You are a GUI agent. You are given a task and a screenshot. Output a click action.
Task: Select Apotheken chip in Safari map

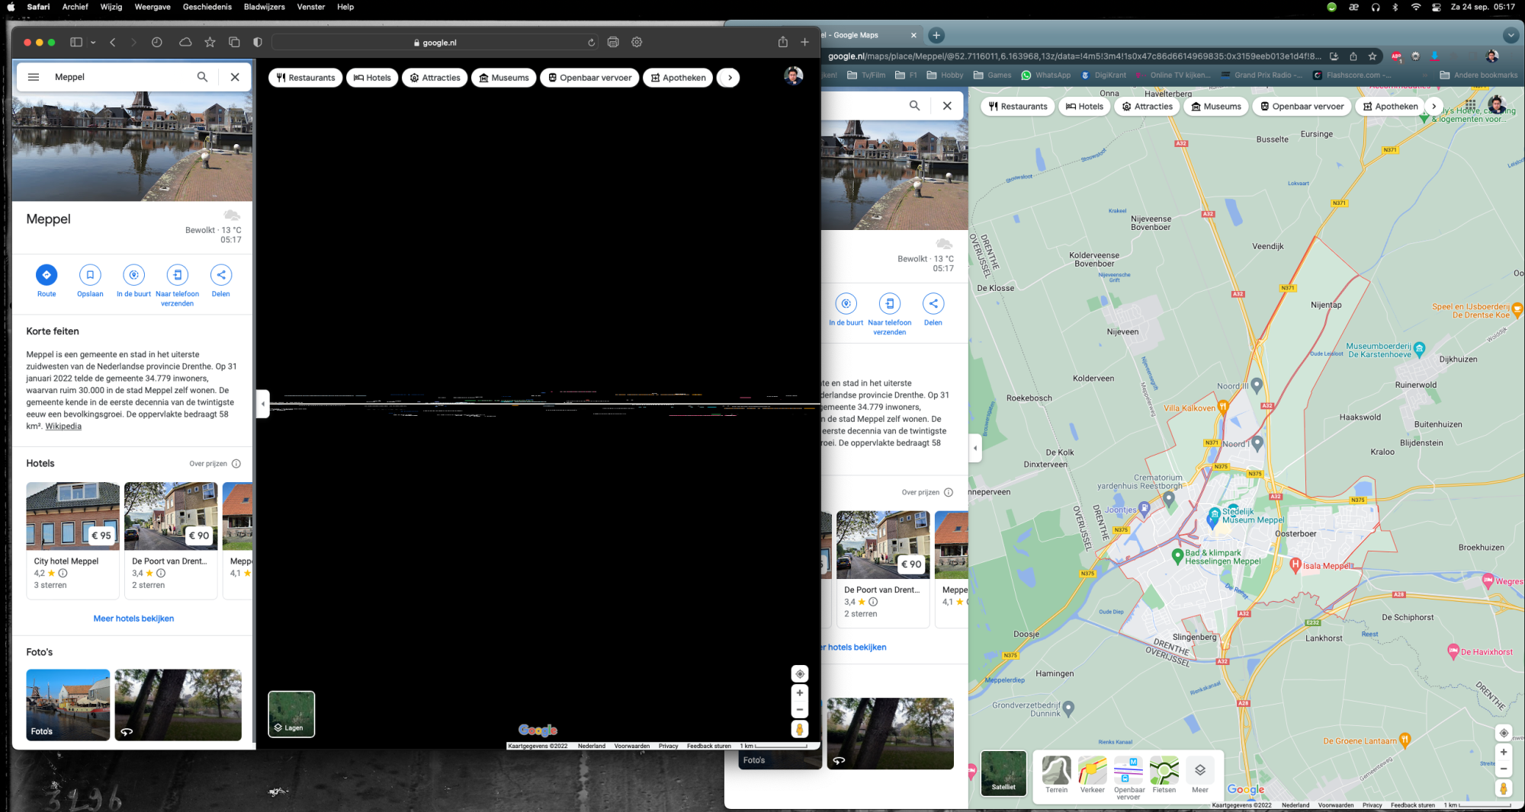[678, 78]
